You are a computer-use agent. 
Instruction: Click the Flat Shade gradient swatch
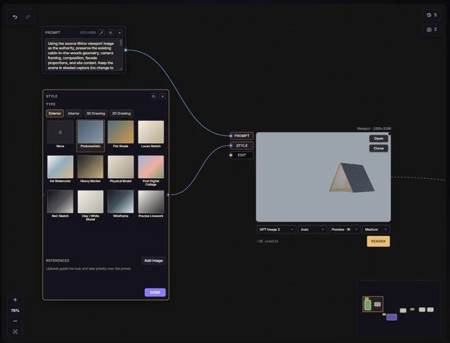120,132
